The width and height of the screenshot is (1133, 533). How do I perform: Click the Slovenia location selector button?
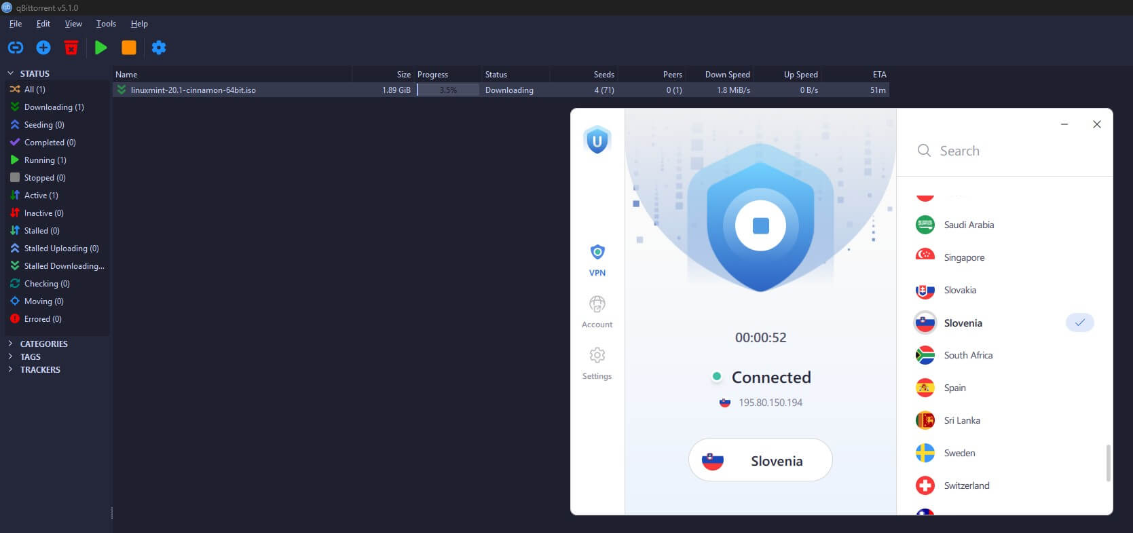(760, 460)
